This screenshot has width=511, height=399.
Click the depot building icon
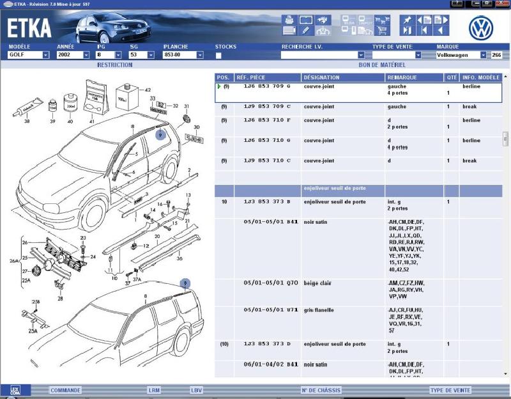click(x=365, y=31)
